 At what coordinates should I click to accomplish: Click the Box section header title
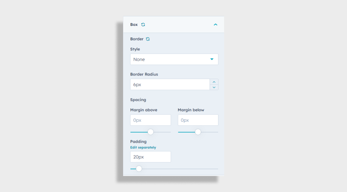click(134, 25)
